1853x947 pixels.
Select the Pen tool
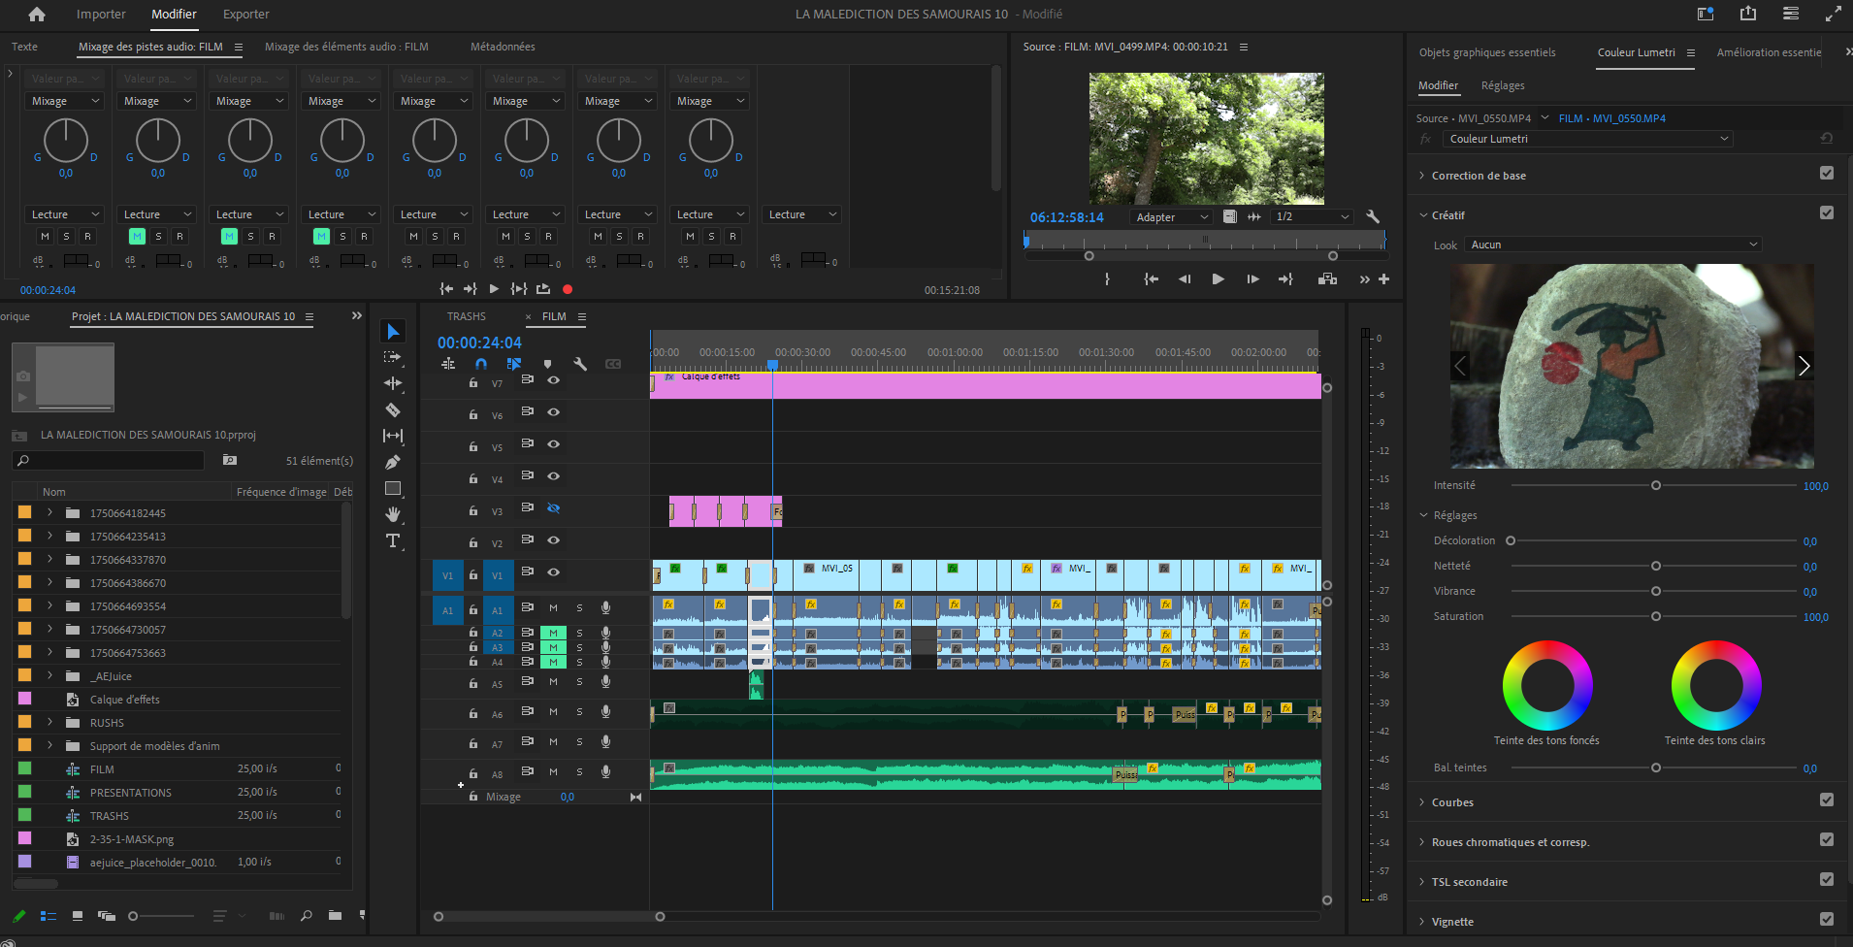point(393,463)
